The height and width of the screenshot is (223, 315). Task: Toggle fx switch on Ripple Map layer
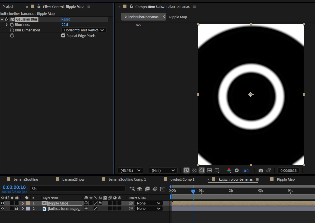click(100, 203)
